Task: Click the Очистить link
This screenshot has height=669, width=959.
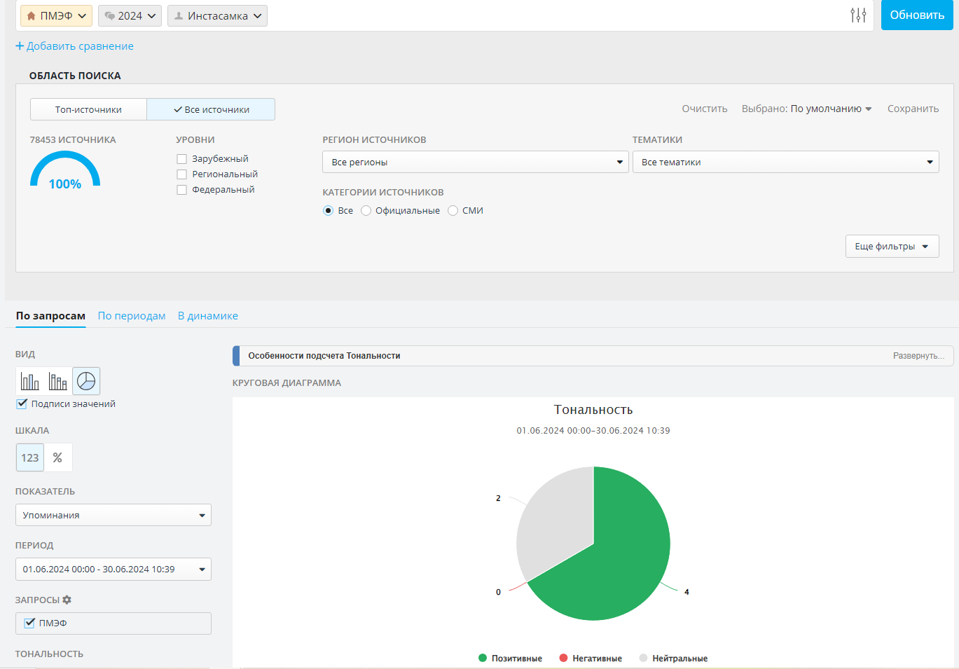Action: coord(705,109)
